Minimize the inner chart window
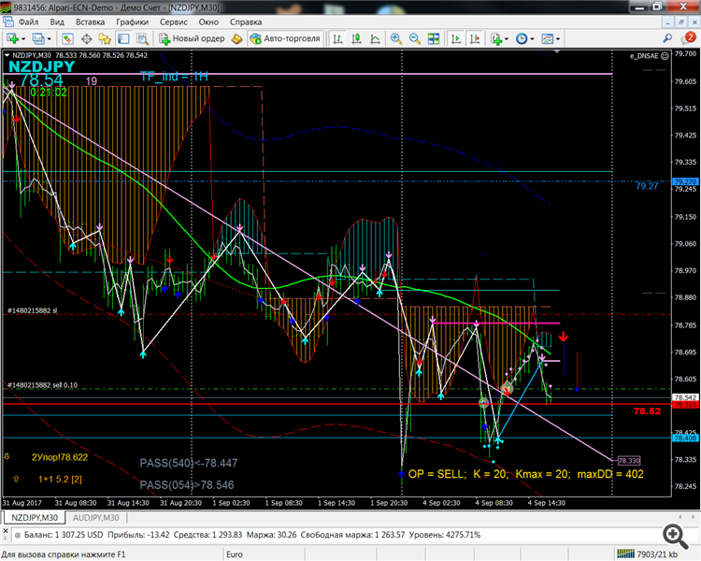Image resolution: width=701 pixels, height=561 pixels. [668, 22]
